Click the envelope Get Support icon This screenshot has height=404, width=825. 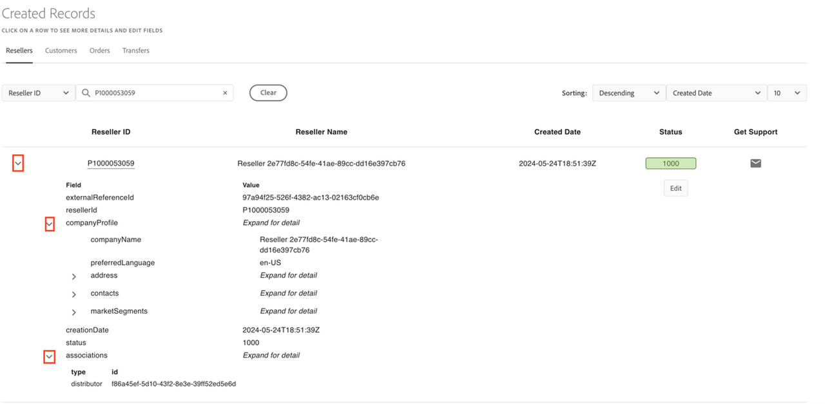pos(755,164)
